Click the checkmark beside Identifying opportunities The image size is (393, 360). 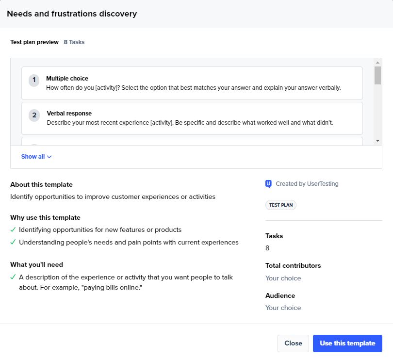[13, 229]
